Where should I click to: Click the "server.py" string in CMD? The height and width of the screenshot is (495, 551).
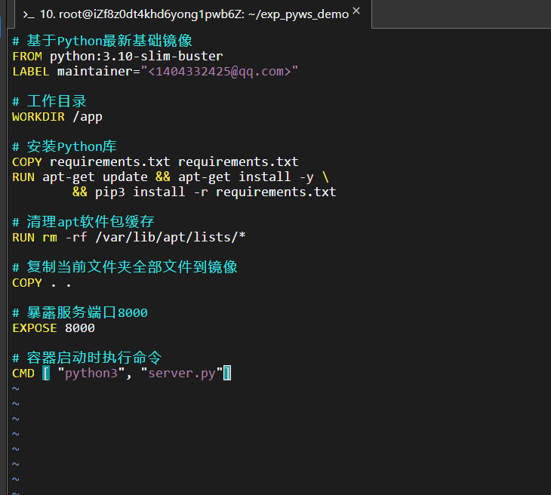click(182, 374)
